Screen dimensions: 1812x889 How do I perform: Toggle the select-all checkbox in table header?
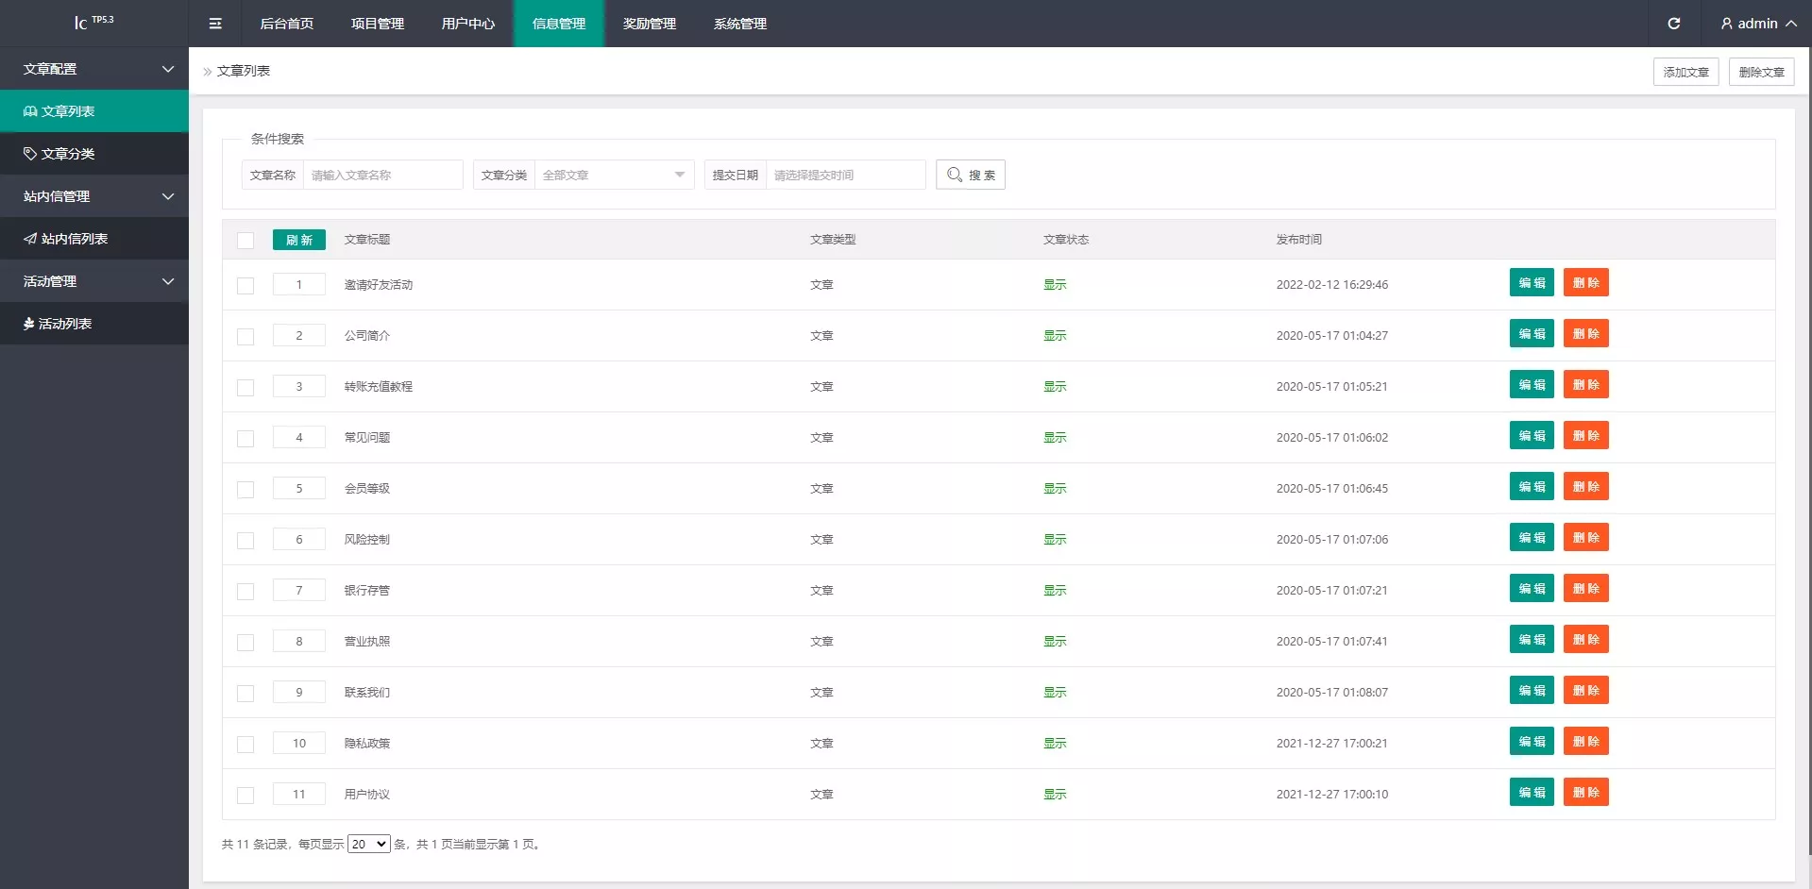tap(246, 241)
